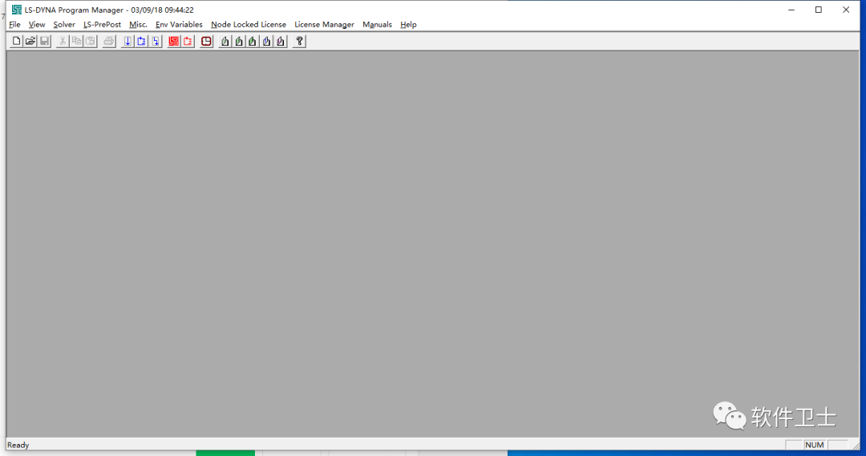Click the question mark help icon
The height and width of the screenshot is (456, 866).
coord(299,41)
